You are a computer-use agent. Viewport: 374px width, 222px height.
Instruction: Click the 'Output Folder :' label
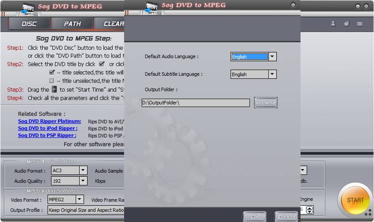tap(161, 89)
